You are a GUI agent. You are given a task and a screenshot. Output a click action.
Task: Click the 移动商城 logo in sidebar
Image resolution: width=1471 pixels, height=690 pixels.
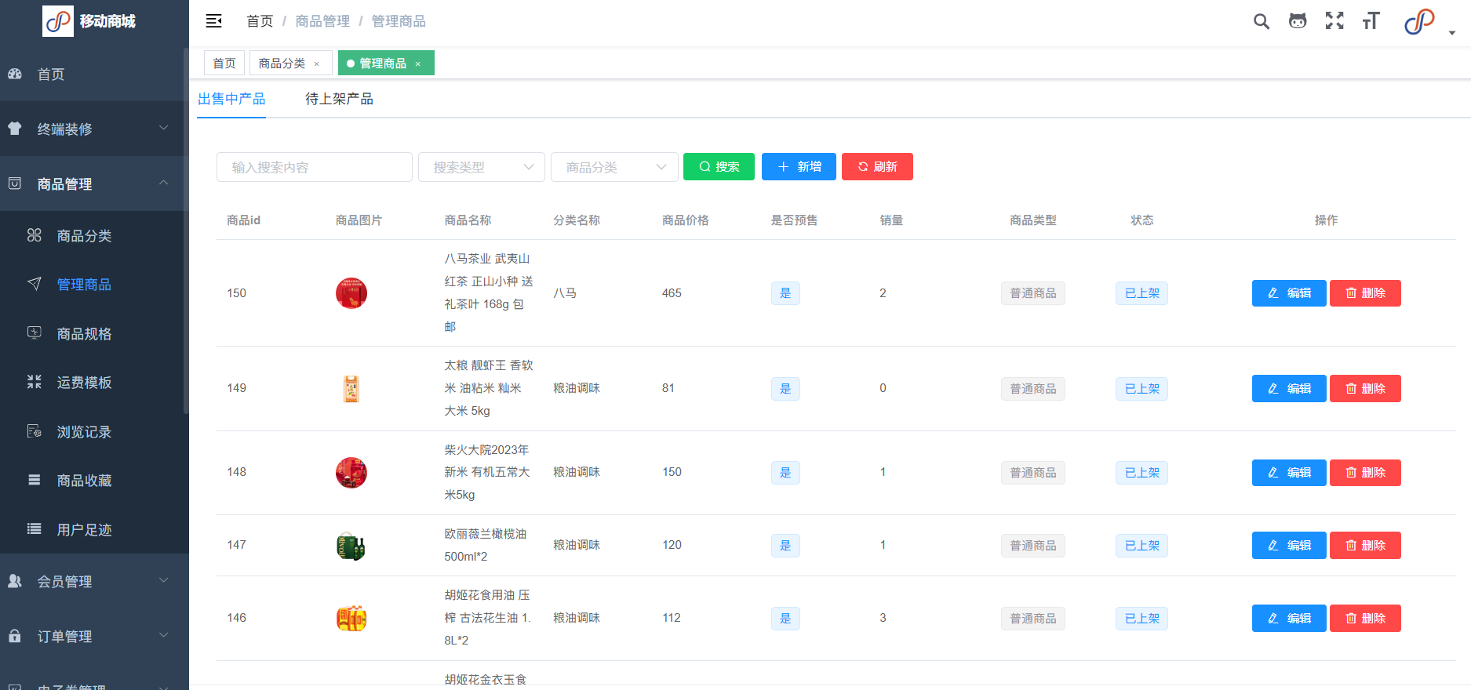pyautogui.click(x=89, y=21)
